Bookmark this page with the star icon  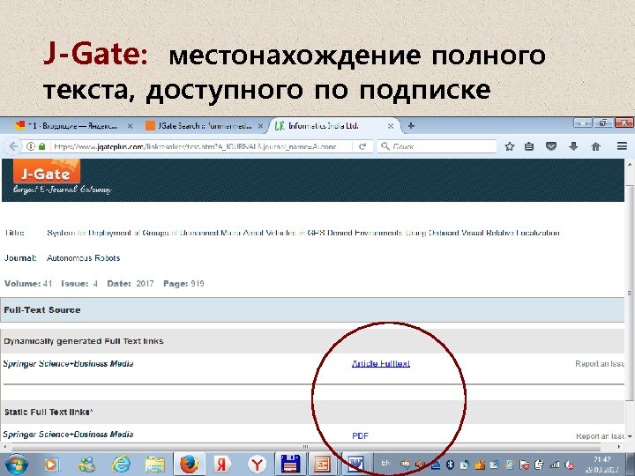click(x=510, y=146)
